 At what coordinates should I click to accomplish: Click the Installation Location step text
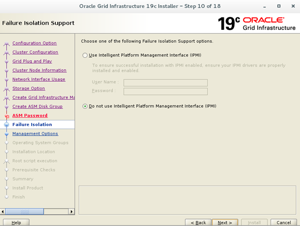coord(34,152)
